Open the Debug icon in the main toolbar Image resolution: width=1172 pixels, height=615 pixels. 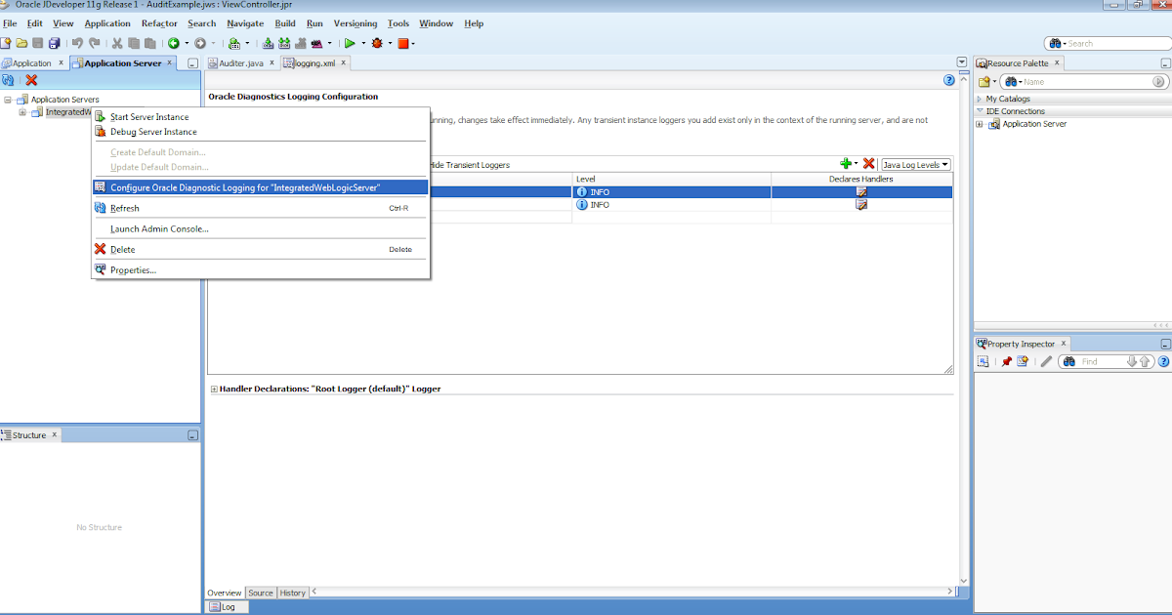click(379, 43)
